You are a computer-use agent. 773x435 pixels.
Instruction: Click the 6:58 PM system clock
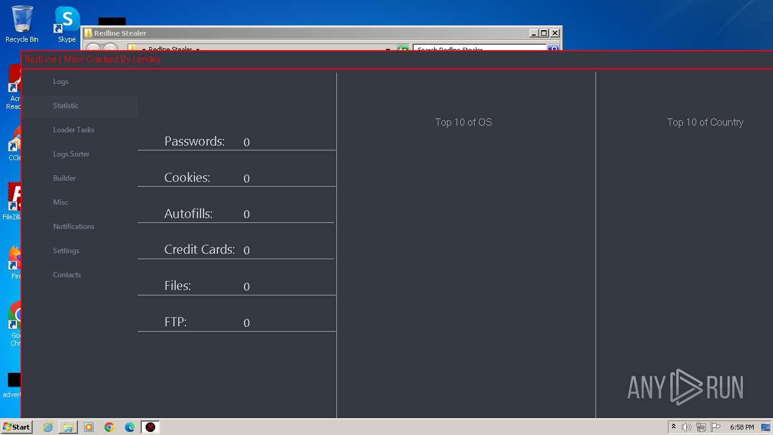click(742, 427)
